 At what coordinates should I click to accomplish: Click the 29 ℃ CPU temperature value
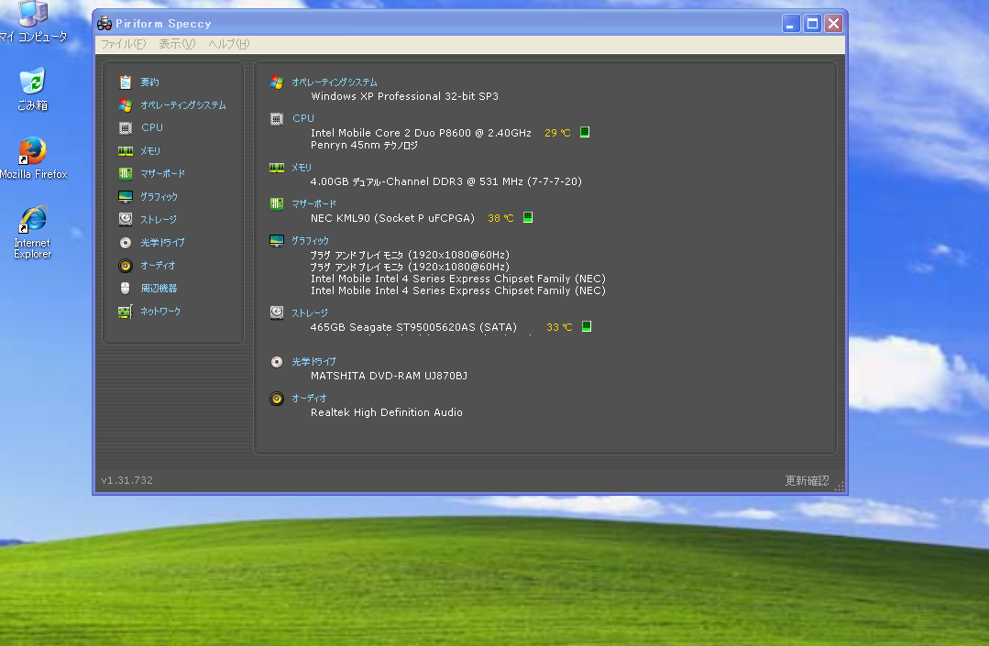tap(557, 133)
